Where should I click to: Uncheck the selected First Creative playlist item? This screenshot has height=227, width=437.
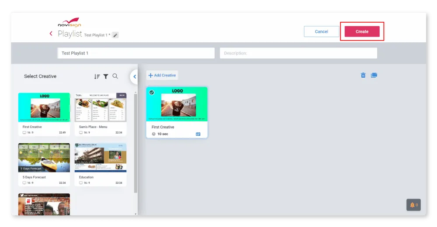[x=152, y=93]
